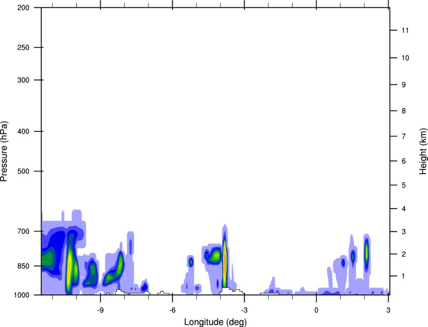The height and width of the screenshot is (327, 428).
Task: Click the -9 longitude tick label
Action: (x=100, y=310)
